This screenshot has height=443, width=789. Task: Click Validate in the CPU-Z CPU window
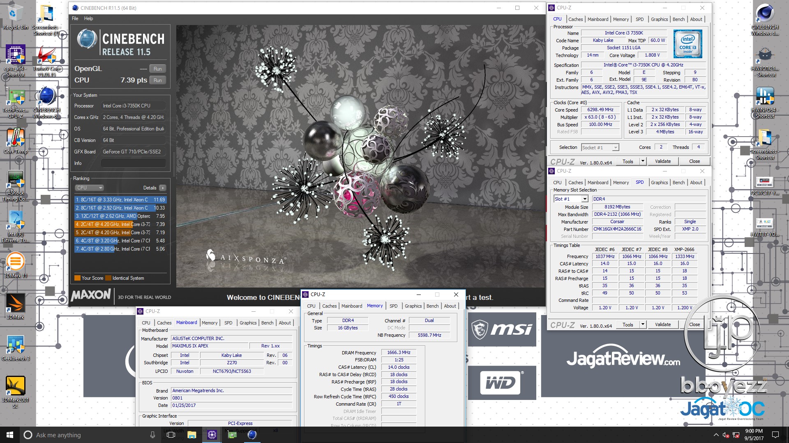[x=663, y=161]
